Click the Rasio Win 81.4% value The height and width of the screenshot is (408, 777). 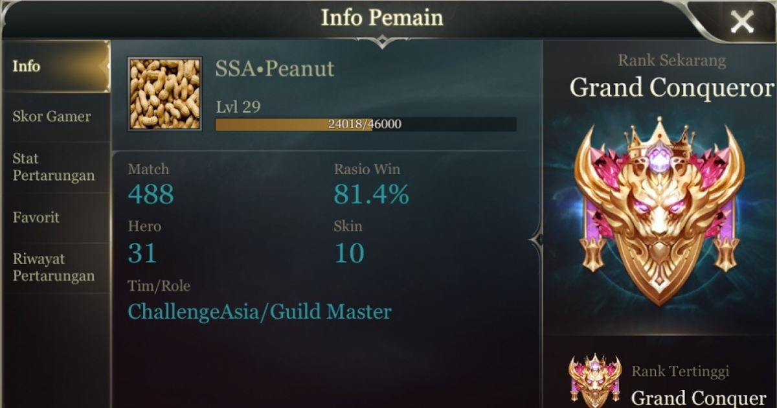pyautogui.click(x=372, y=194)
